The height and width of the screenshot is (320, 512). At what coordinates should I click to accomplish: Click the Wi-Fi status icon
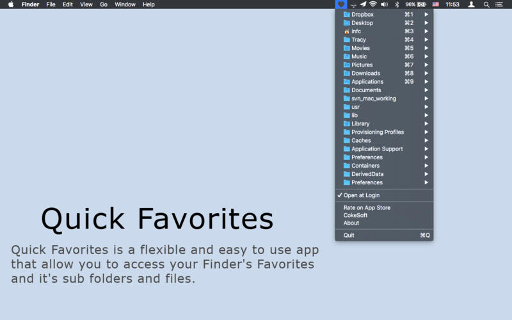pyautogui.click(x=372, y=4)
